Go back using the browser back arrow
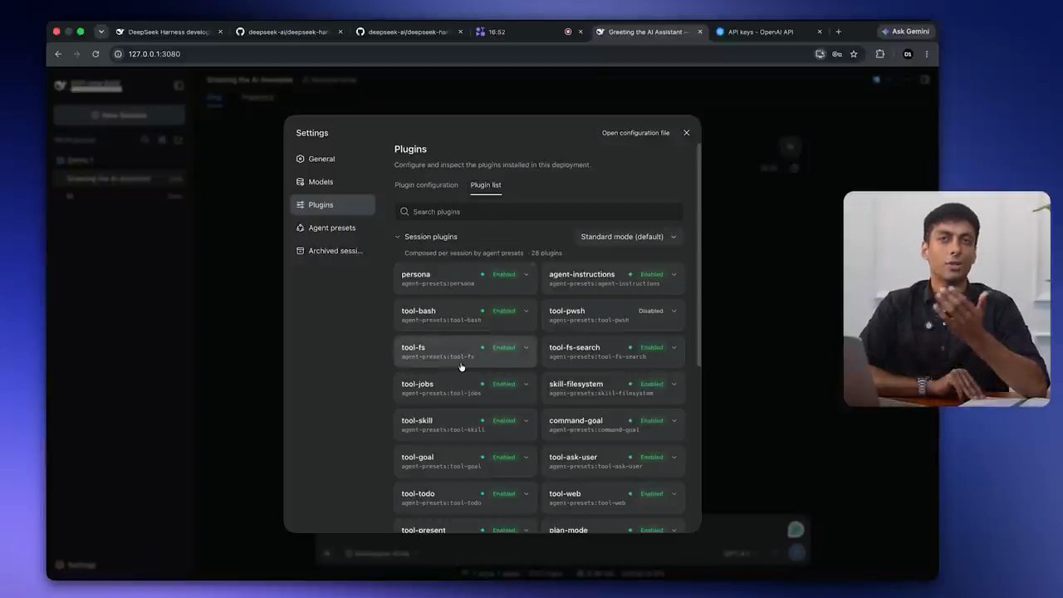This screenshot has height=598, width=1063. 58,54
